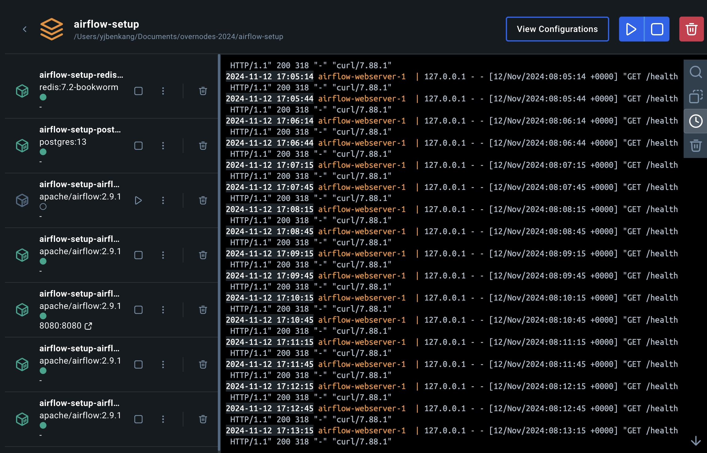
Task: Click the copy logs icon
Action: [x=695, y=97]
